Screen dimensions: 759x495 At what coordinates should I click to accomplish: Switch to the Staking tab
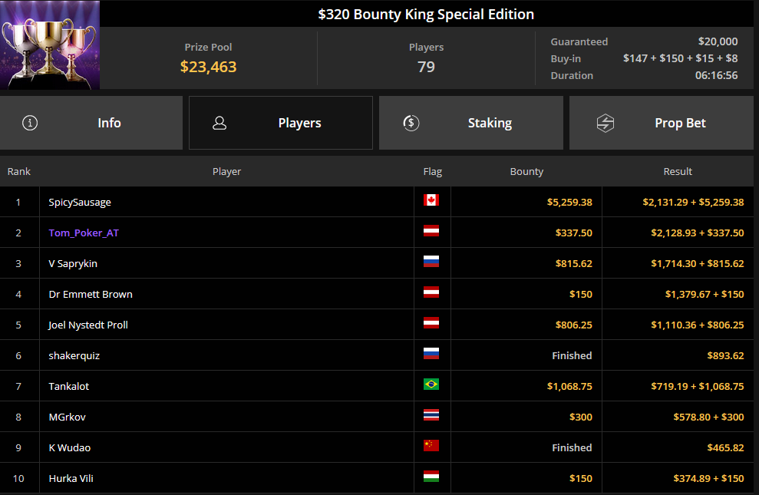point(471,123)
